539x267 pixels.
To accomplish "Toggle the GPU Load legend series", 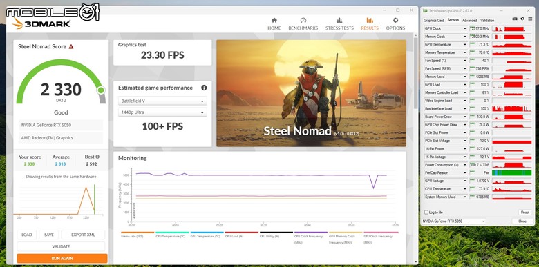I will pyautogui.click(x=242, y=235).
